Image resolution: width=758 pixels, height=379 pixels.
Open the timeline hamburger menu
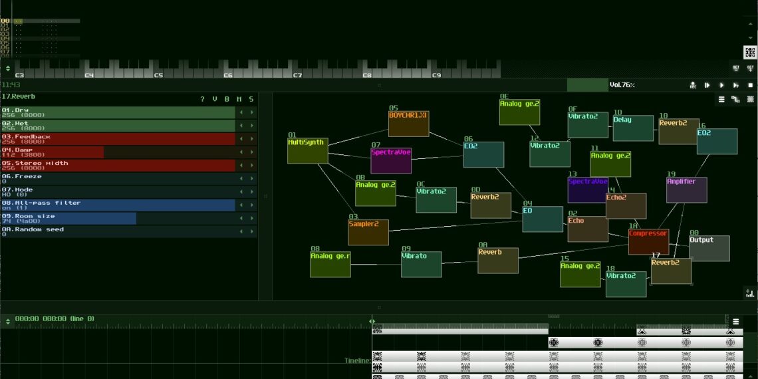[x=735, y=322]
